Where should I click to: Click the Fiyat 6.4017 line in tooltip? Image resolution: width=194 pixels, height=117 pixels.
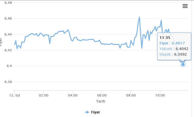click(172, 43)
